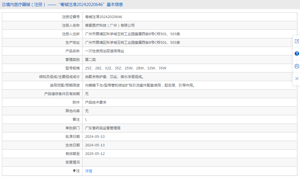Click the page title 境内医疗器械（注册）基本信息
Image resolution: width=300 pixels, height=179 pixels.
[x=64, y=5]
